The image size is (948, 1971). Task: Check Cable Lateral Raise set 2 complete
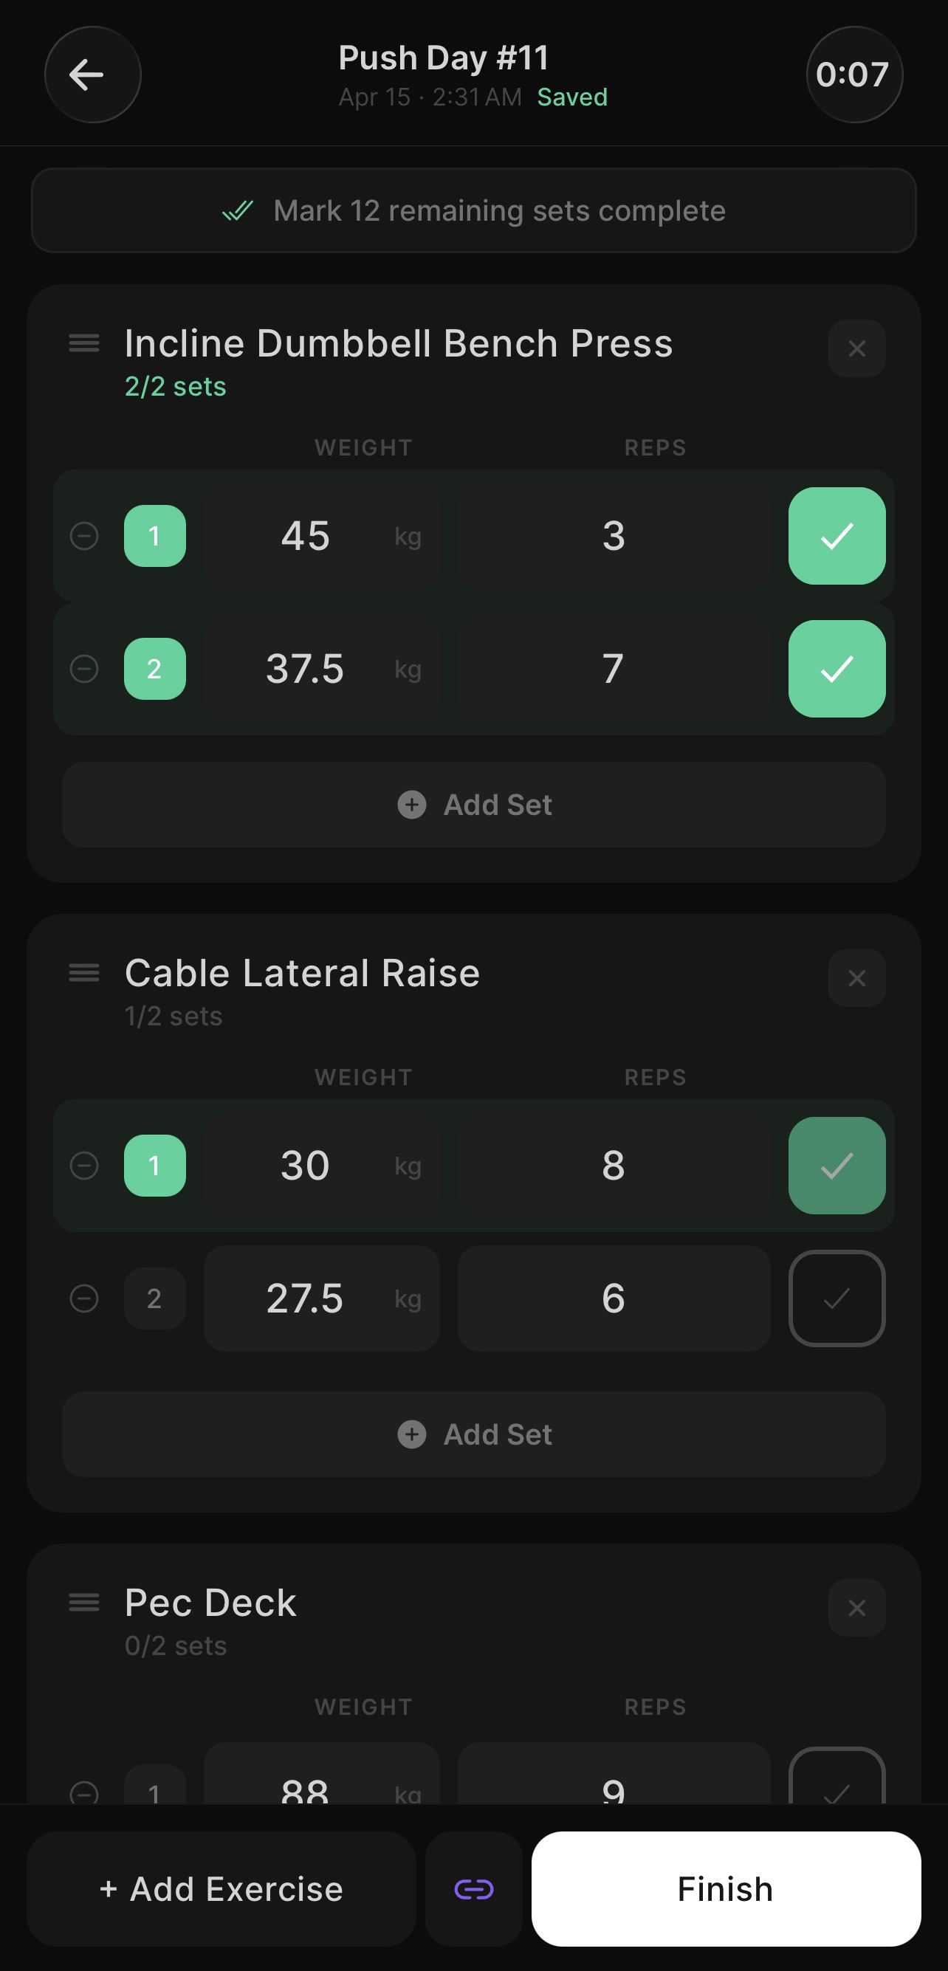tap(837, 1298)
